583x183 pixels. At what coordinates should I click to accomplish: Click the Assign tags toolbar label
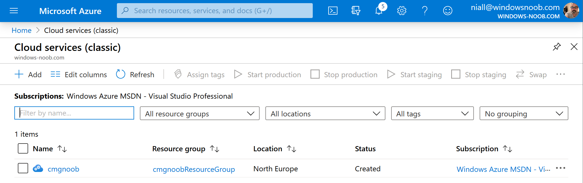(206, 75)
